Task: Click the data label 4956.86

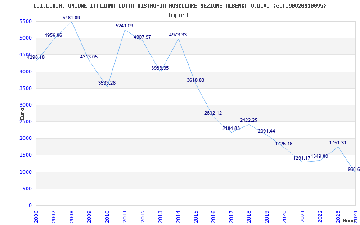Action: (53, 35)
